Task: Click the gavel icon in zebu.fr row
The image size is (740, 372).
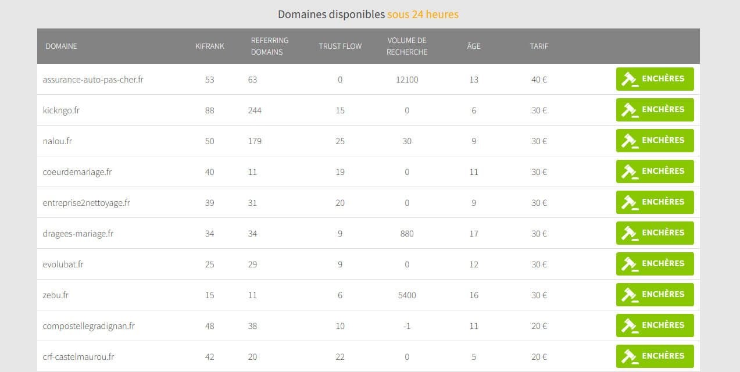Action: pyautogui.click(x=630, y=295)
